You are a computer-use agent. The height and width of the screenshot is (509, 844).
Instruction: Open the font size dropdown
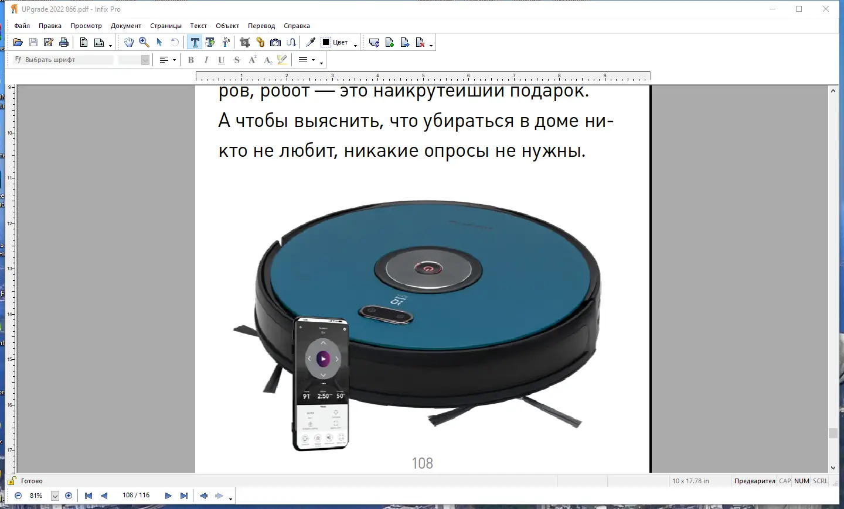(145, 60)
